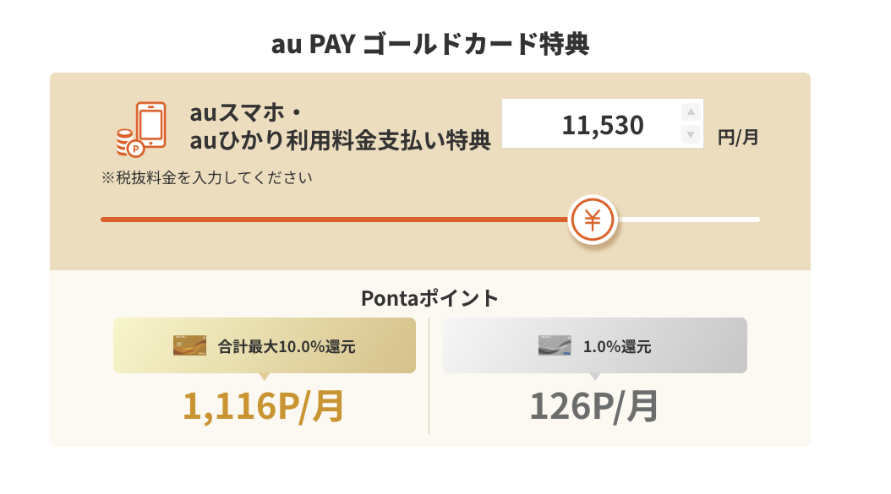
Task: Click the white unfilled part of slider track
Action: [689, 220]
